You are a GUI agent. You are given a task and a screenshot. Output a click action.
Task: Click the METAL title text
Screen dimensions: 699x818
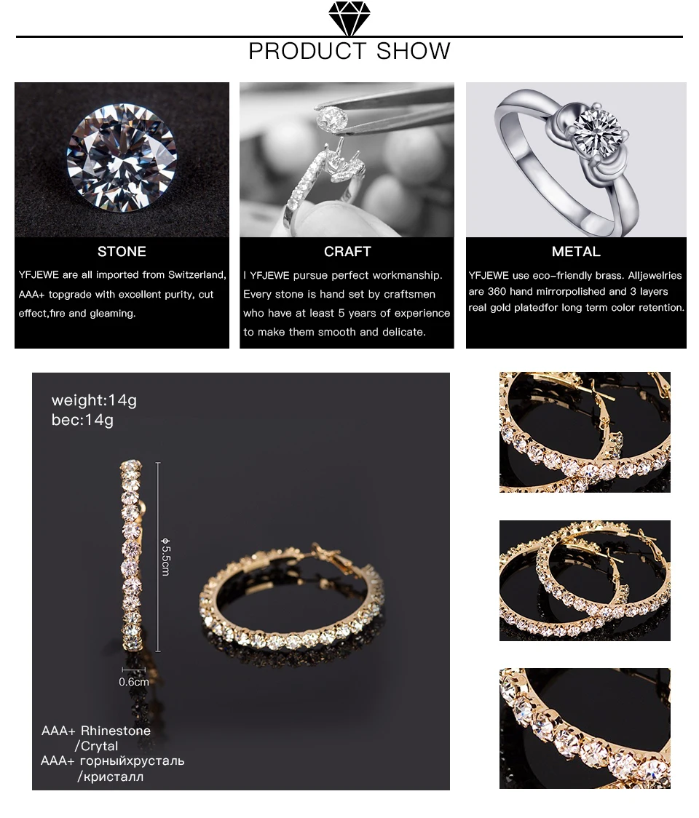point(576,252)
